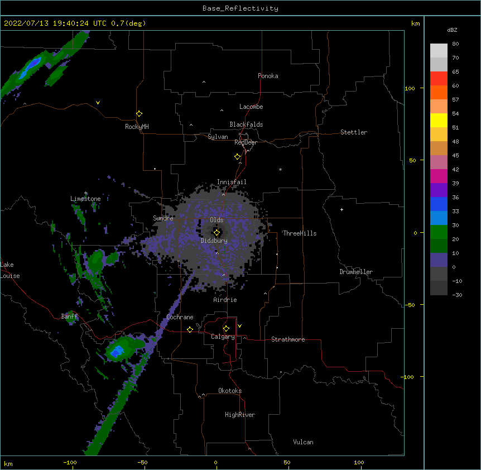Viewport: 481px width, 470px height.
Task: Click the Limestone label
Action: coord(85,199)
